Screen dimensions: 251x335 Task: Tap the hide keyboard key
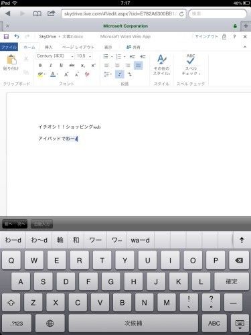click(240, 324)
